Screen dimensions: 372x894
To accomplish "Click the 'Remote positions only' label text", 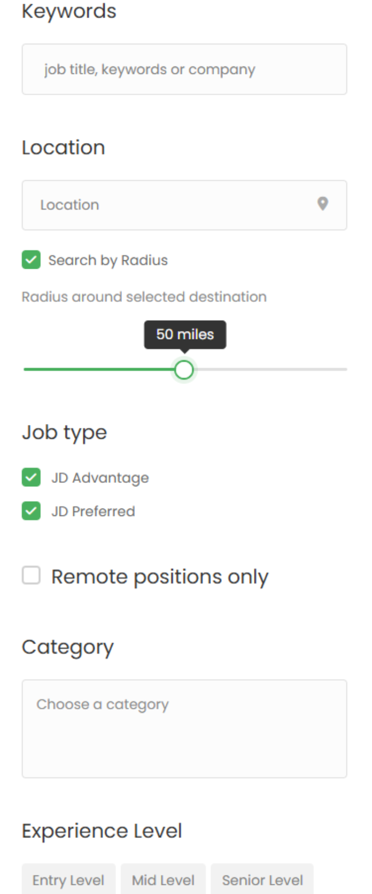I will point(159,577).
